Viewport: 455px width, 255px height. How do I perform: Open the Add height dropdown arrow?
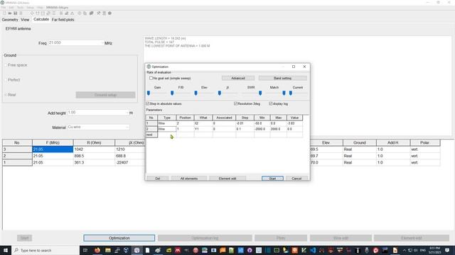coord(127,113)
